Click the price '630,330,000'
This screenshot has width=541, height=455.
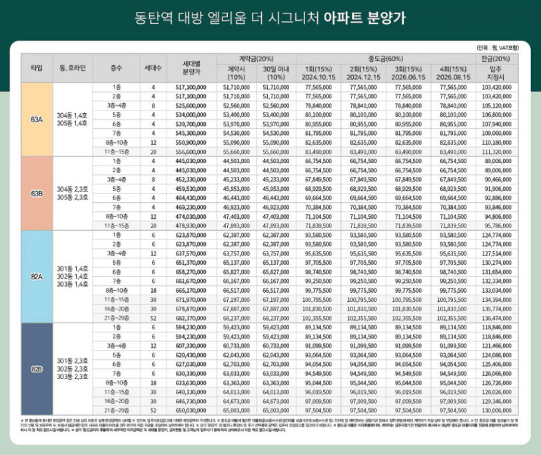click(x=191, y=374)
